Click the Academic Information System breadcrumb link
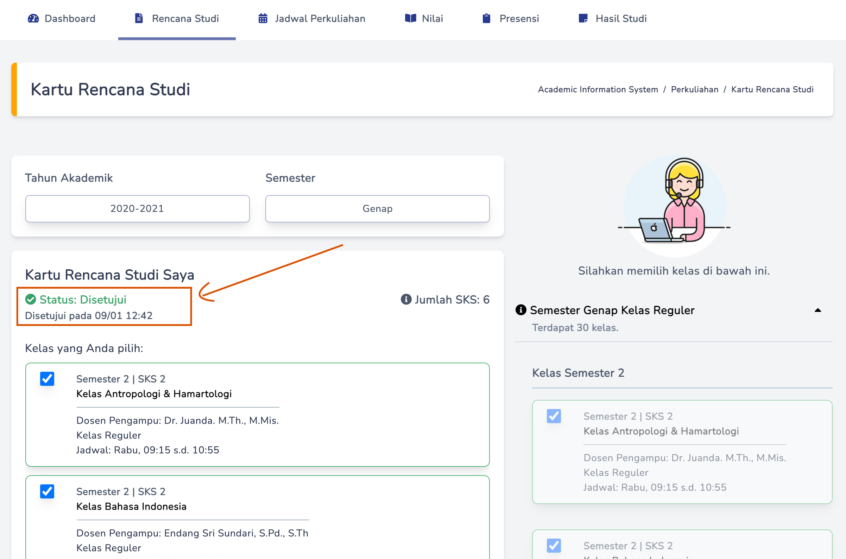The image size is (846, 559). [x=598, y=89]
